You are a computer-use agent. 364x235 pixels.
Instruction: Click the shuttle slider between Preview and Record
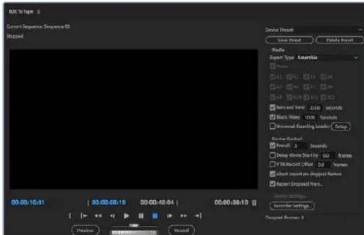coord(134,225)
